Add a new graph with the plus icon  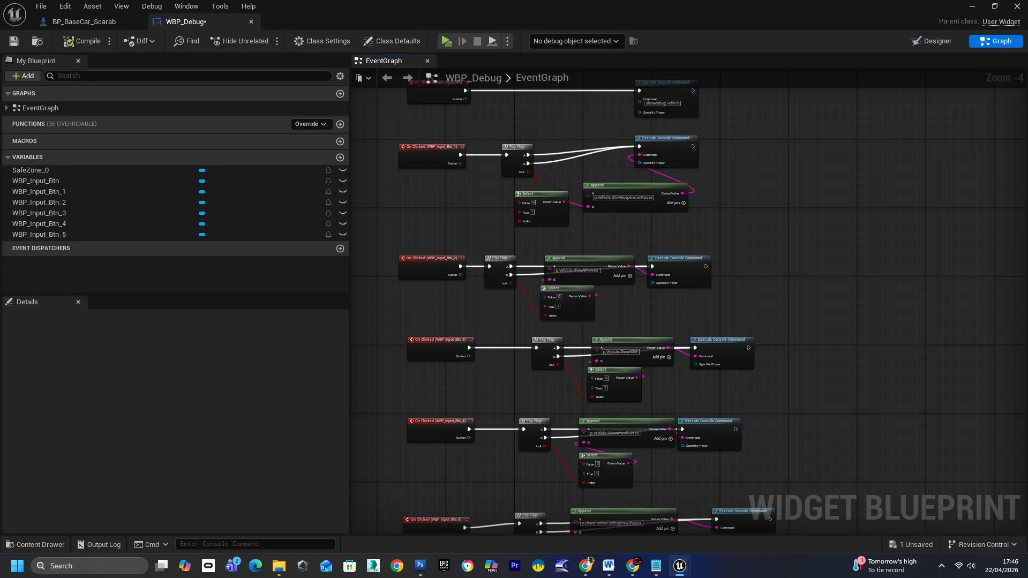tap(340, 94)
